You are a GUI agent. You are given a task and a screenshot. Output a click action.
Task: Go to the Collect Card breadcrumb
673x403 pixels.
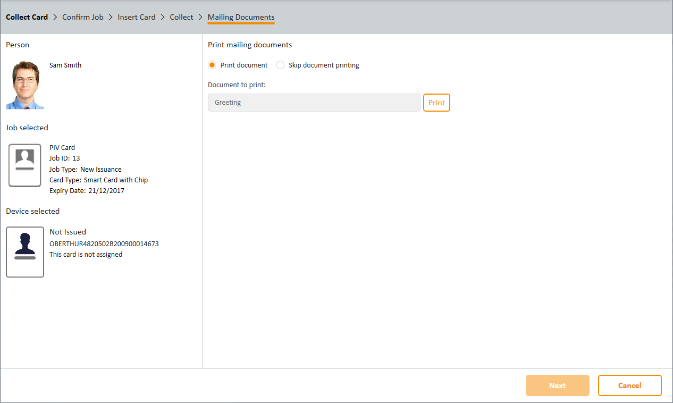coord(27,17)
